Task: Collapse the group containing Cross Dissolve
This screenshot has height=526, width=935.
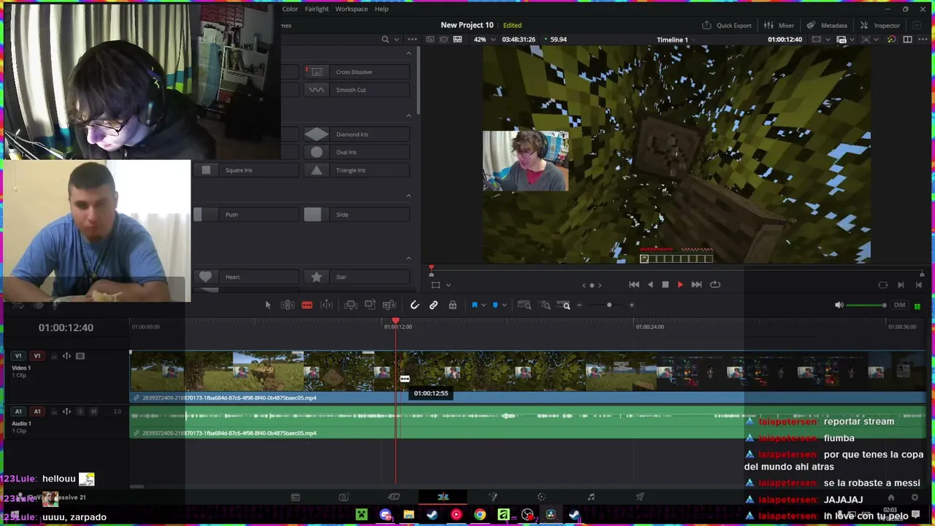Action: (408, 53)
